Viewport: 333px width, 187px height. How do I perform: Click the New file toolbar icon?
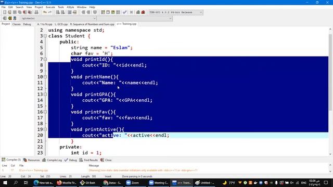[x=5, y=12]
